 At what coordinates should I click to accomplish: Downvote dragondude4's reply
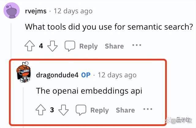pos(63,110)
